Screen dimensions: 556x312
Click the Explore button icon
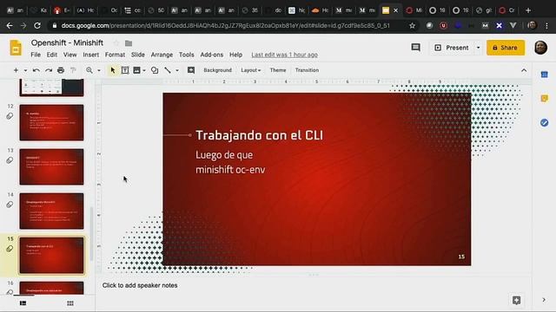click(516, 301)
